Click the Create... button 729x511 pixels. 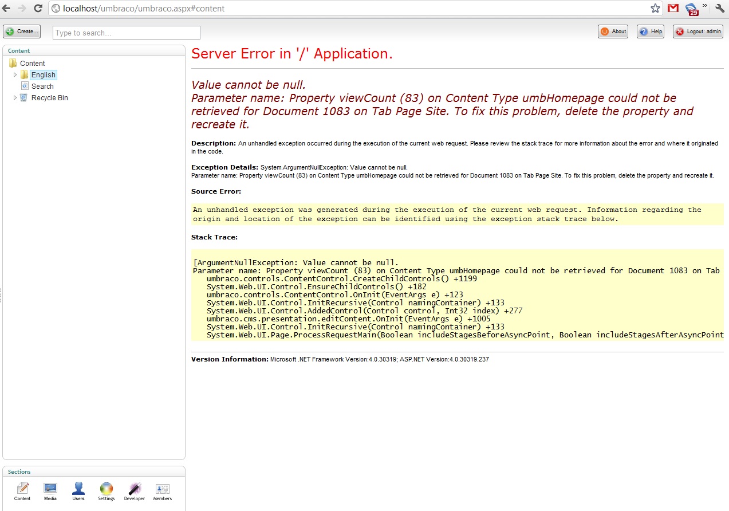coord(22,32)
